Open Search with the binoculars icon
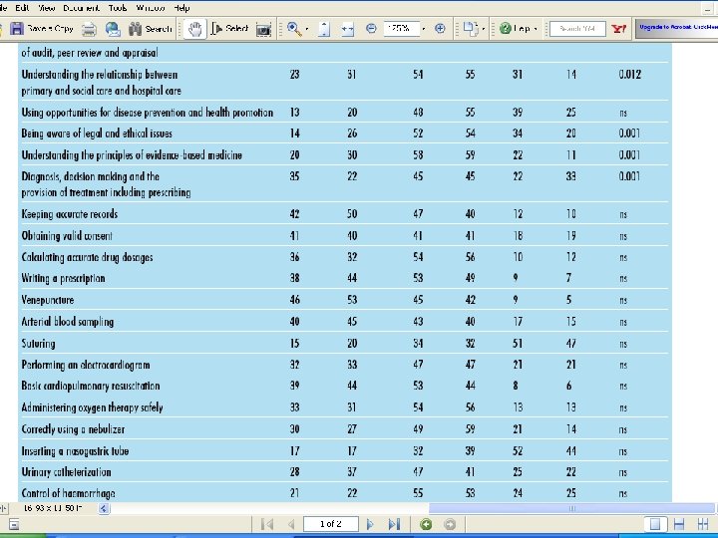Viewport: 718px width, 538px height. pos(150,29)
